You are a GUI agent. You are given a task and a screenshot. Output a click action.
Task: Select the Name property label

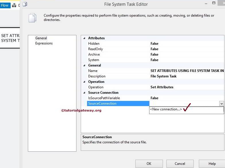click(x=93, y=71)
